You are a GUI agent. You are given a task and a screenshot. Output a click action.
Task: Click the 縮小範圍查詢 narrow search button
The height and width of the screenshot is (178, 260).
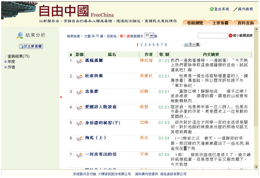pos(240,36)
